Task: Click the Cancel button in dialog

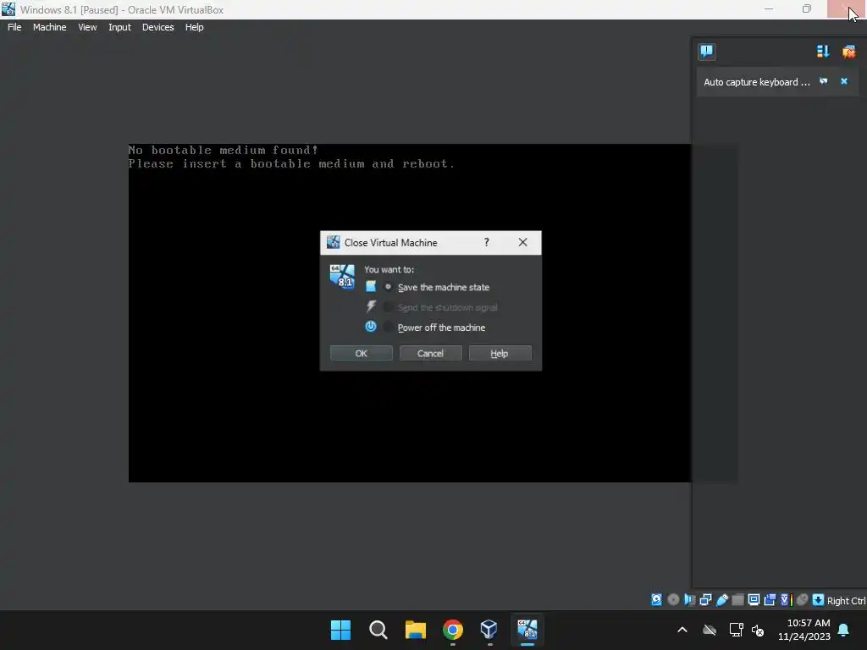Action: (x=430, y=353)
